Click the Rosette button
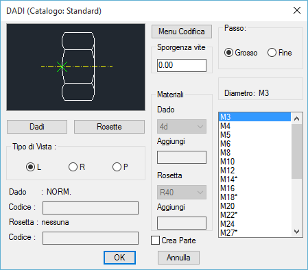This screenshot has width=308, height=270. coord(109,127)
